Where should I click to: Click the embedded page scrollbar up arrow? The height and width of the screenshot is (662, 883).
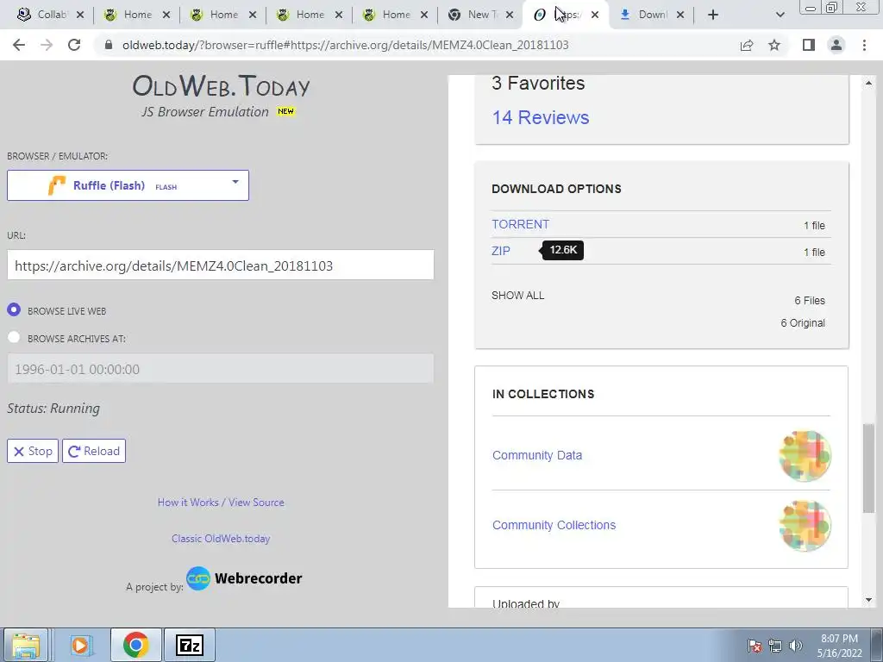coord(868,84)
